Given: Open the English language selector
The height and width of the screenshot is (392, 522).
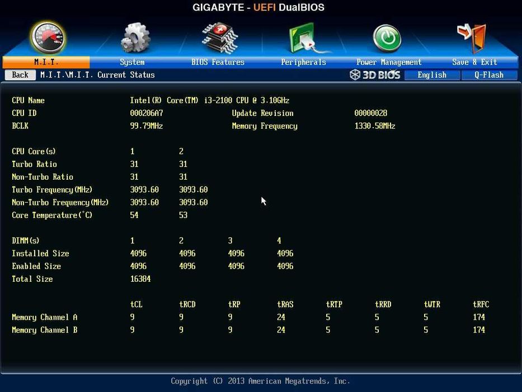Looking at the screenshot, I should (x=432, y=75).
